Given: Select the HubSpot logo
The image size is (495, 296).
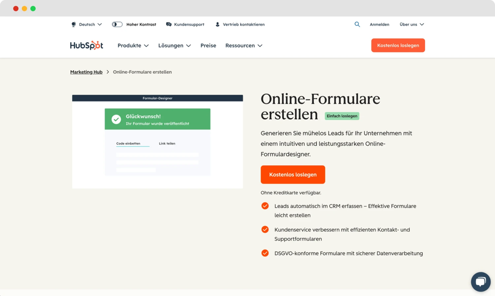Looking at the screenshot, I should click(88, 45).
